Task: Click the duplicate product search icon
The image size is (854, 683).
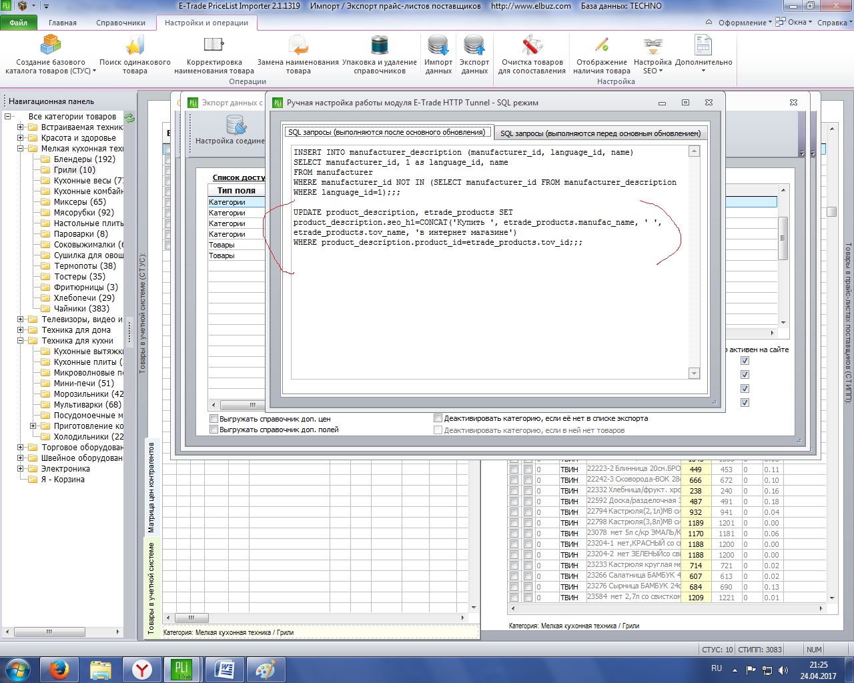Action: click(135, 45)
